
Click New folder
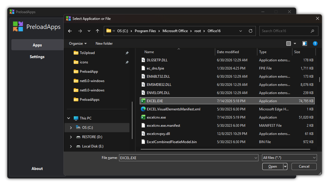[104, 44]
